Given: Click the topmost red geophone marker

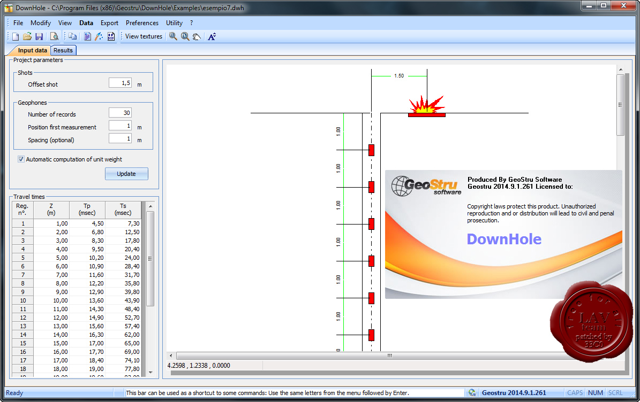Looking at the screenshot, I should (x=372, y=150).
